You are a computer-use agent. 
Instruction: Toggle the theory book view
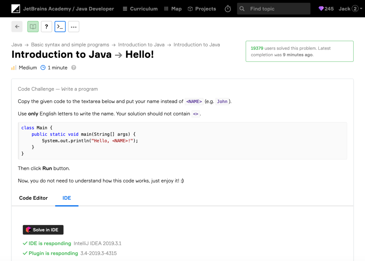pos(33,26)
